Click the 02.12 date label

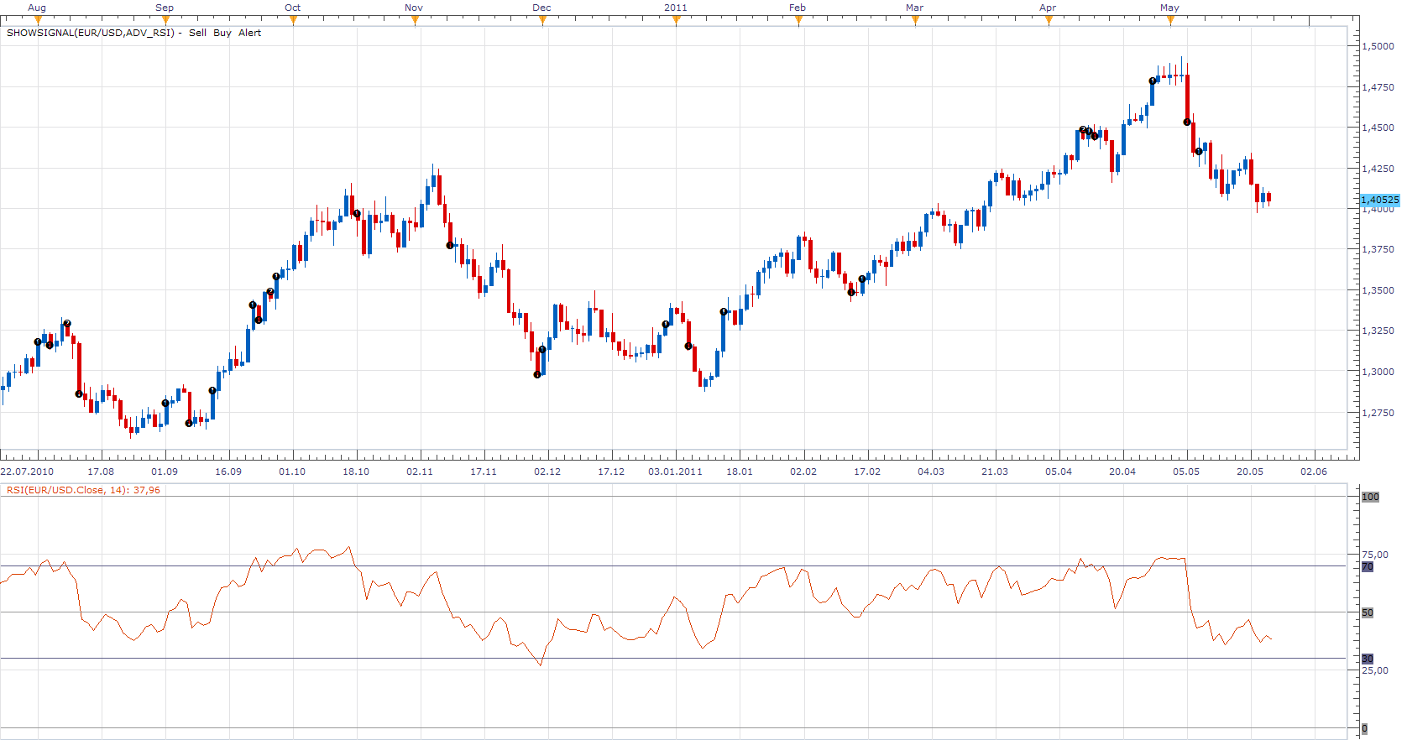[547, 472]
